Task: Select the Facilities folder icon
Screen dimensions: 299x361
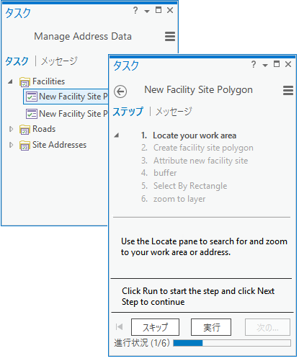Action: (24, 82)
